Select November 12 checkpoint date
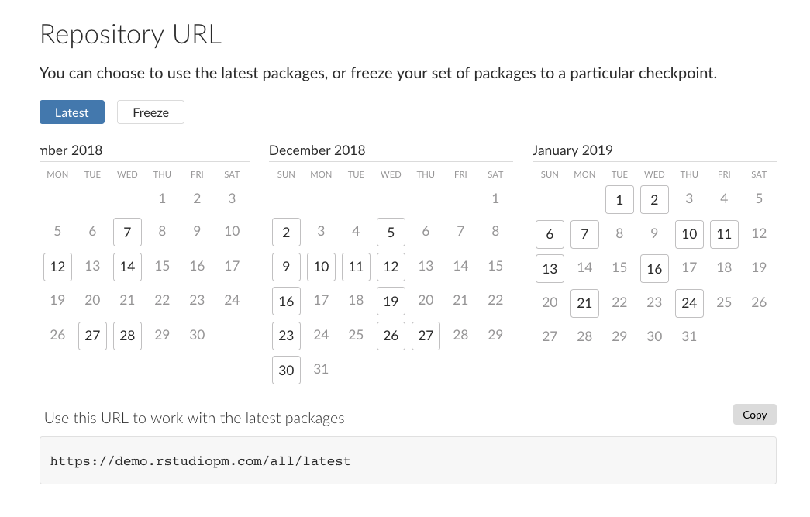 point(57,267)
